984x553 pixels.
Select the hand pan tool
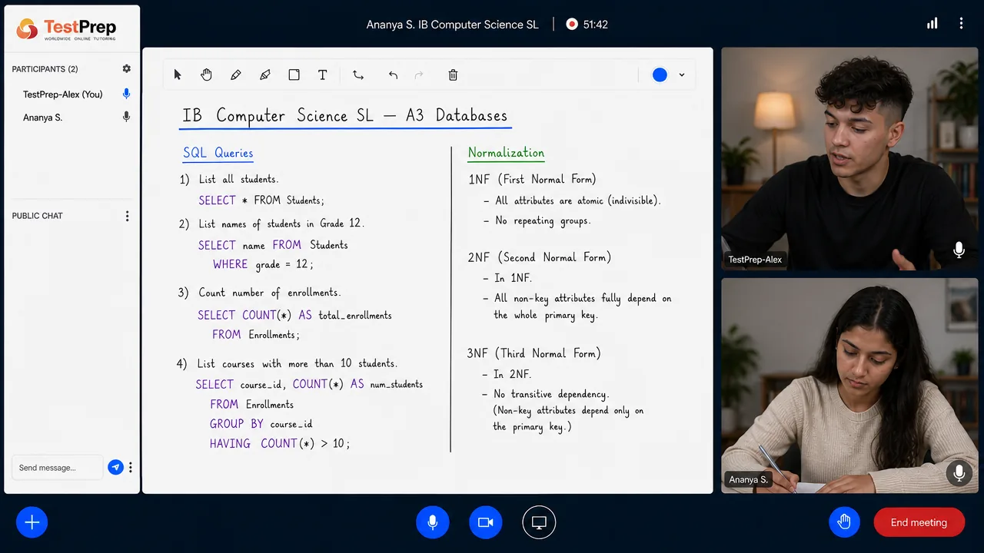207,75
